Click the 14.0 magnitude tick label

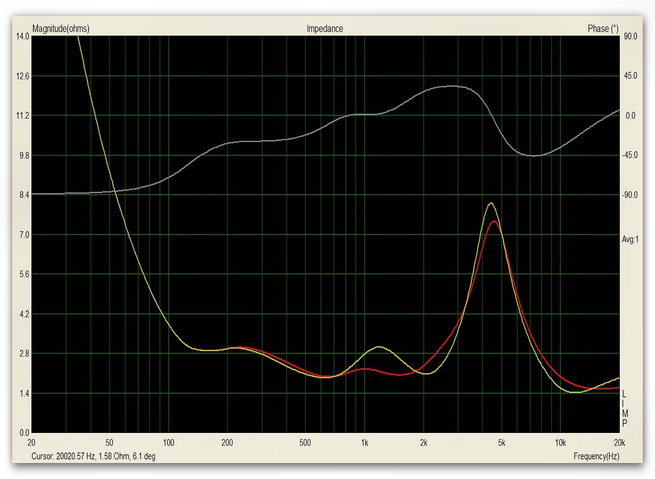[22, 37]
